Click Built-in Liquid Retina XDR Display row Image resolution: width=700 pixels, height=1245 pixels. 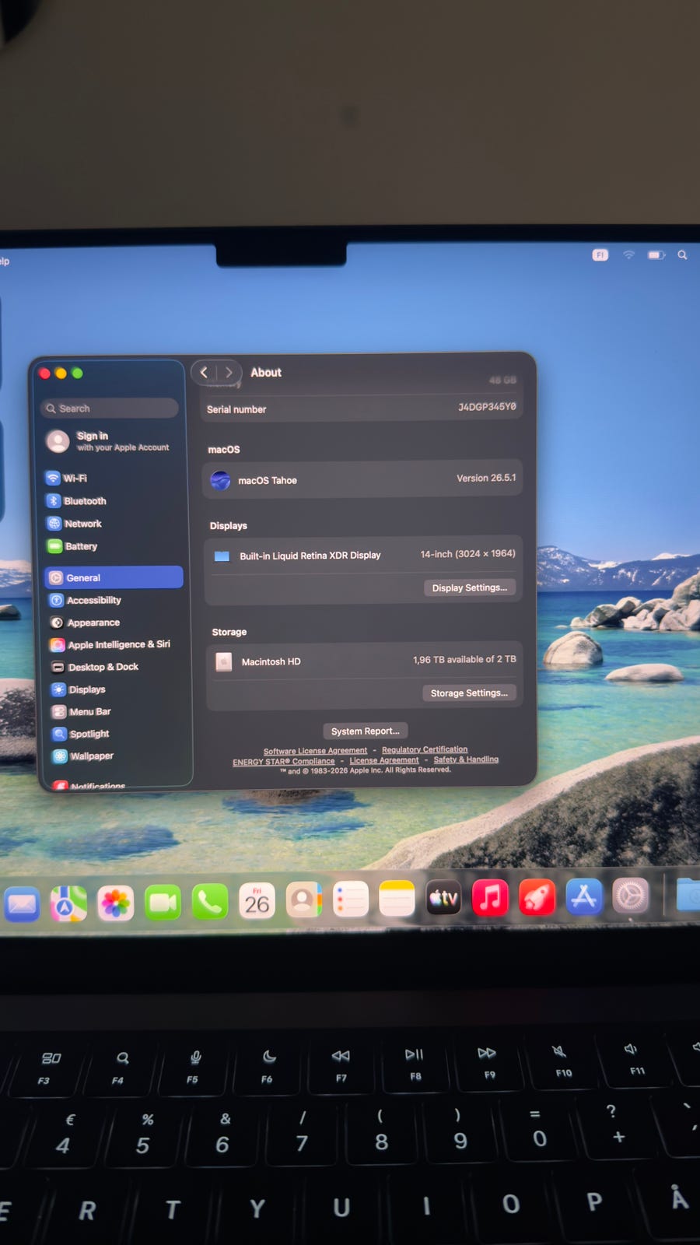364,555
